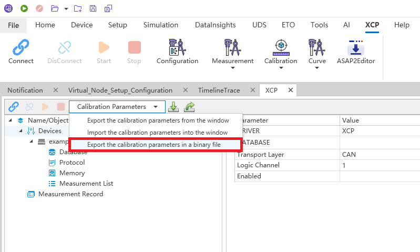Click the Start ribbon button
The width and height of the screenshot is (420, 252).
coord(104,52)
